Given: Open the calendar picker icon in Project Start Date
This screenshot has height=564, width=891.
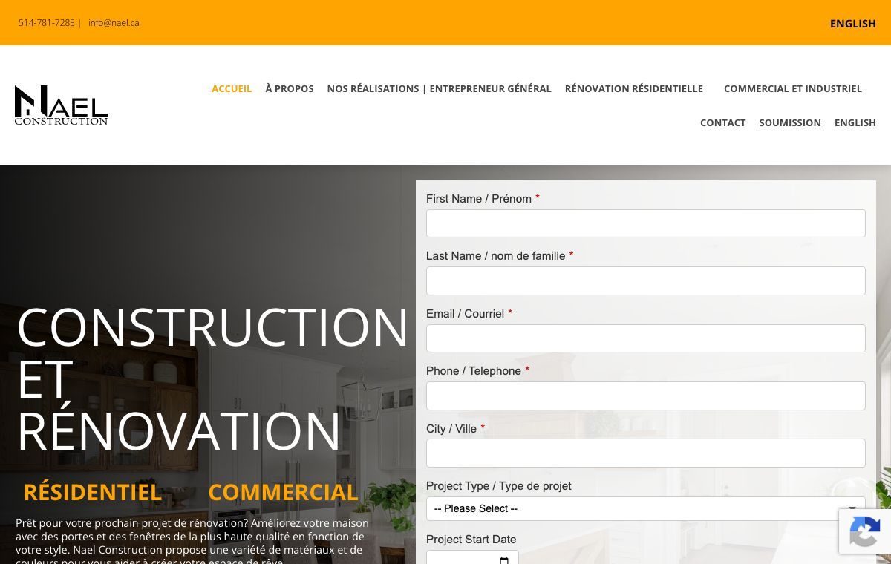Looking at the screenshot, I should pyautogui.click(x=504, y=560).
